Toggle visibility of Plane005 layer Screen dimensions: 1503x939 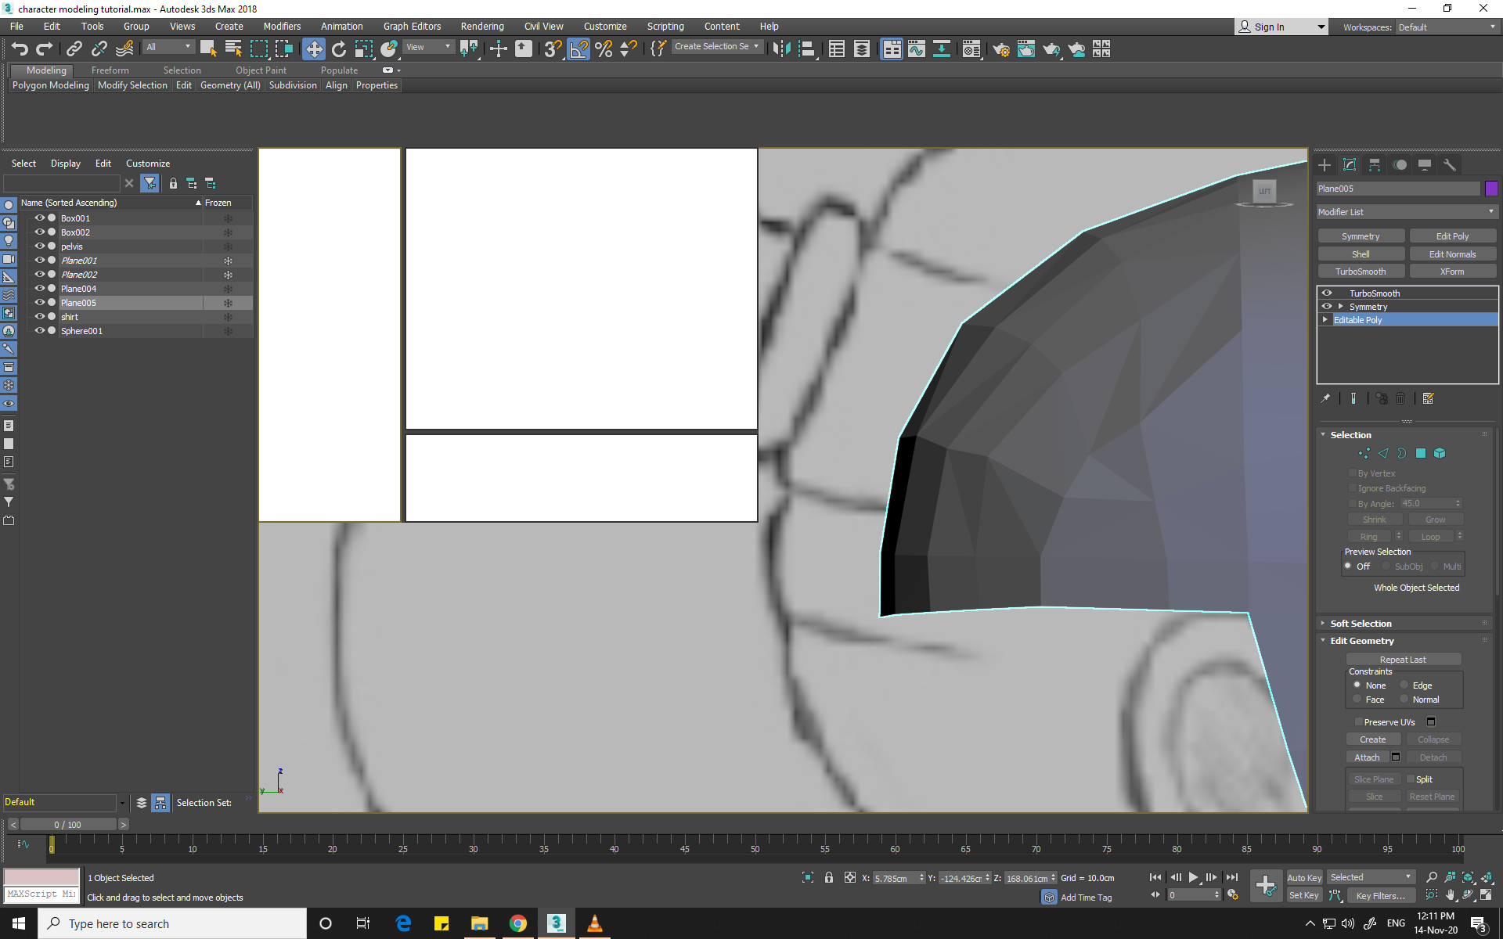point(39,302)
